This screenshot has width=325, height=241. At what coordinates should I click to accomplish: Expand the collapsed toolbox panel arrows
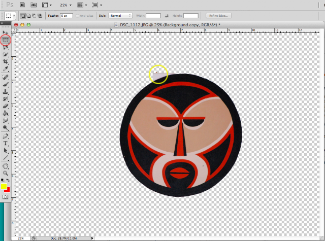pyautogui.click(x=2, y=23)
